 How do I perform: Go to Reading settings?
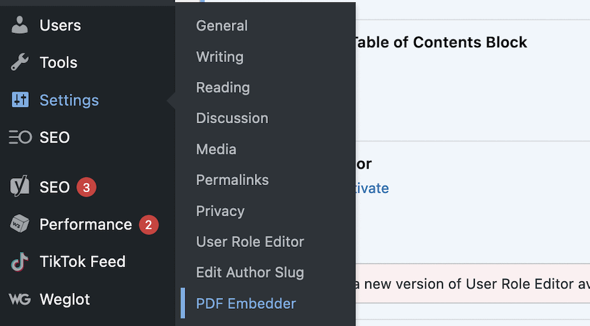pos(223,88)
